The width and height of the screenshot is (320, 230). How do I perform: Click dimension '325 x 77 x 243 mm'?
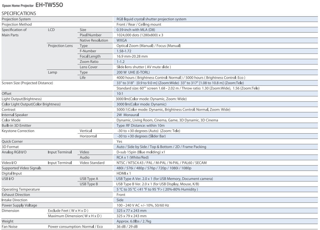coord(132,211)
